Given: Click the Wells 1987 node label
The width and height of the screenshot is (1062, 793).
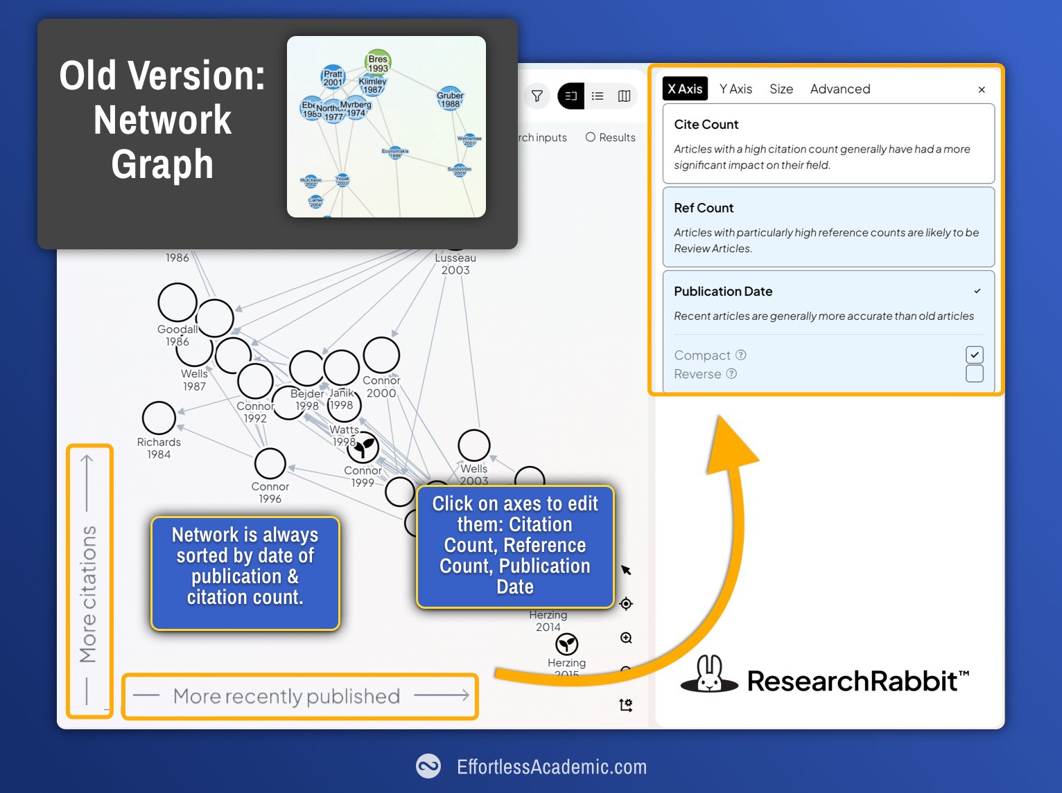Looking at the screenshot, I should (195, 380).
